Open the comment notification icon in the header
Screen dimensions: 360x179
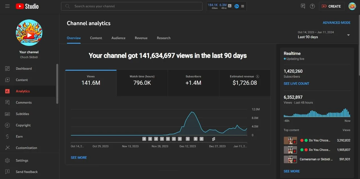303,6
